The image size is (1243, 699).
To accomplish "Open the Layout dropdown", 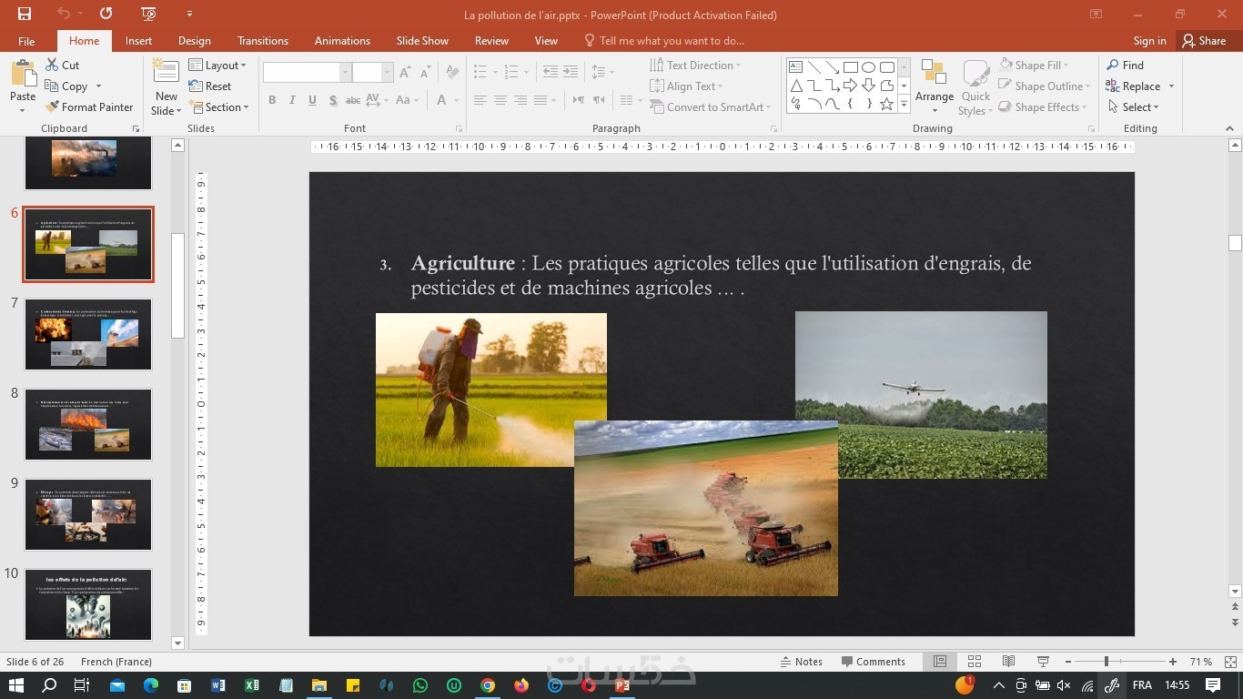I will (x=217, y=66).
